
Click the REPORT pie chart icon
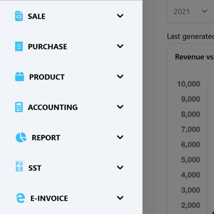[21, 137]
